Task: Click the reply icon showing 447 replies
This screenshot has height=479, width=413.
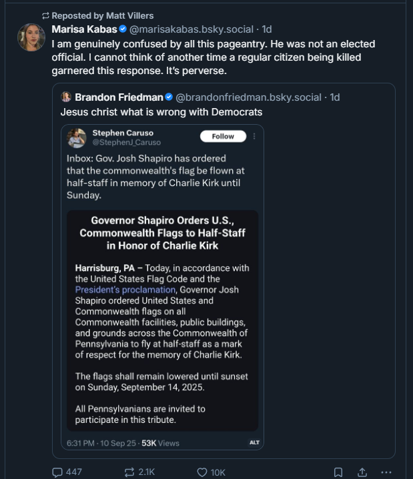Action: [58, 472]
